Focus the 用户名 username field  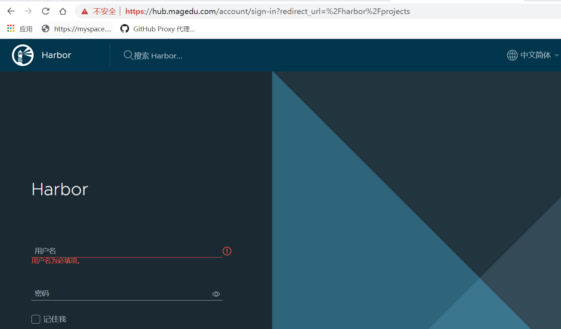coord(127,251)
